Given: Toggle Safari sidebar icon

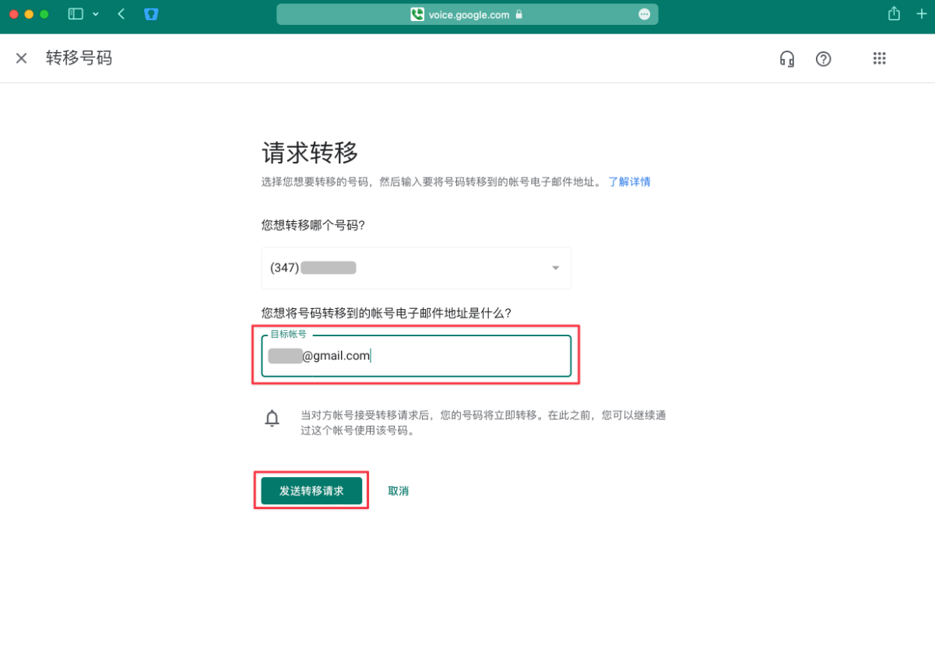Looking at the screenshot, I should [76, 14].
